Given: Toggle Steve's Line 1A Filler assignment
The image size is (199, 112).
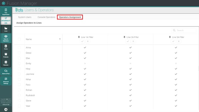Looking at the screenshot, I should pos(85,101).
